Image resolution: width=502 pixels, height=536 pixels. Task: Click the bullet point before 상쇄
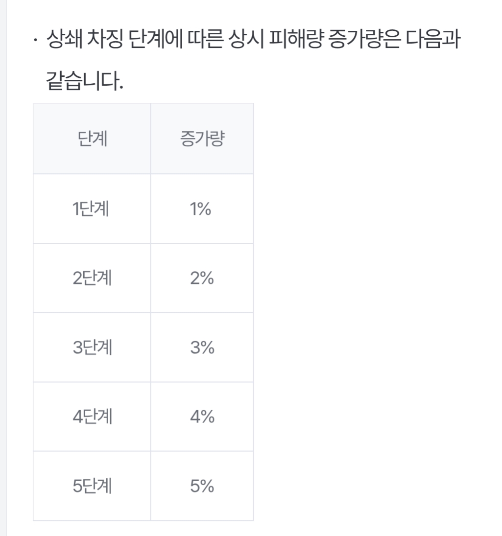[36, 42]
